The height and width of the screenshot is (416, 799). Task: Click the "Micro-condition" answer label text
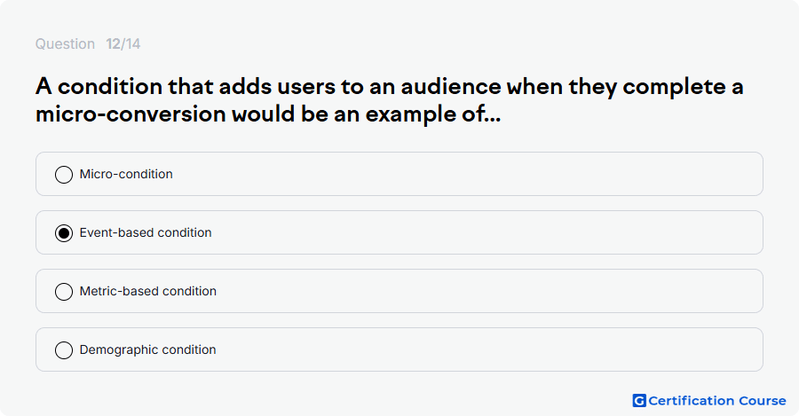126,174
